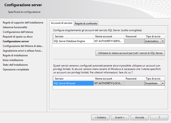
Task: Open the Regole di confronto tab
Action: [x=86, y=23]
